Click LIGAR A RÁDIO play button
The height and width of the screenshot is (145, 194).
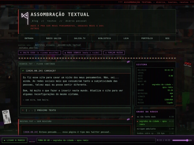point(15,140)
